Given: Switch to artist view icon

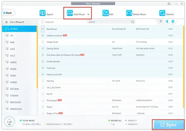Looking at the screenshot, I should [x=167, y=22].
